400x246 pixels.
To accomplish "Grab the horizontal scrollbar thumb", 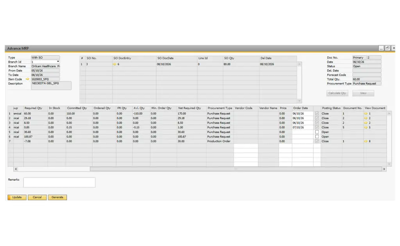I will 236,169.
